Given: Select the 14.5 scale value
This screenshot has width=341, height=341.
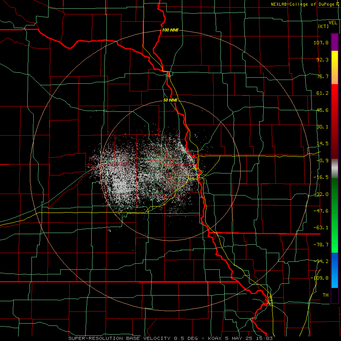Looking at the screenshot, I should pyautogui.click(x=322, y=144).
